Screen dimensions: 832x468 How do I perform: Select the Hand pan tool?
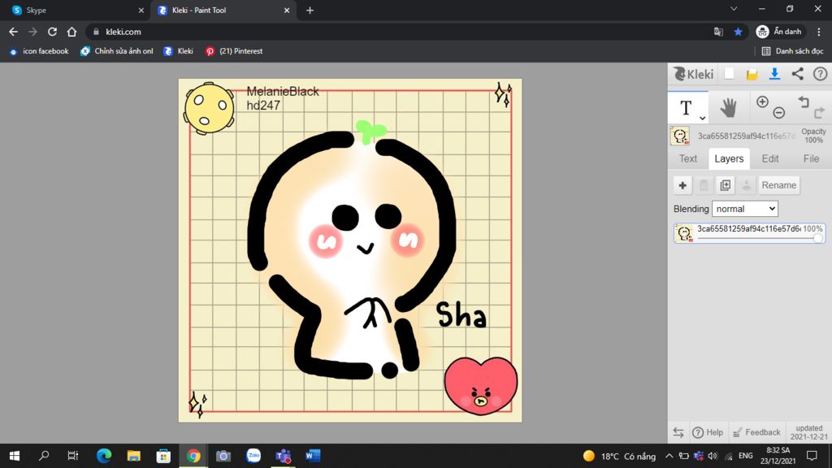(x=729, y=108)
